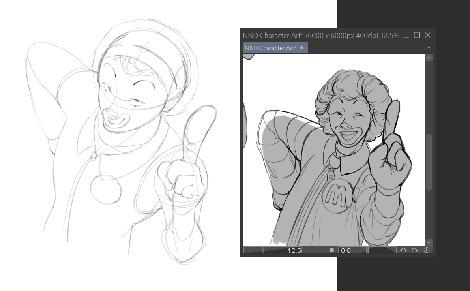This screenshot has width=470, height=291.
Task: Rotate canvas right with clockwise arrow
Action: pos(414,250)
